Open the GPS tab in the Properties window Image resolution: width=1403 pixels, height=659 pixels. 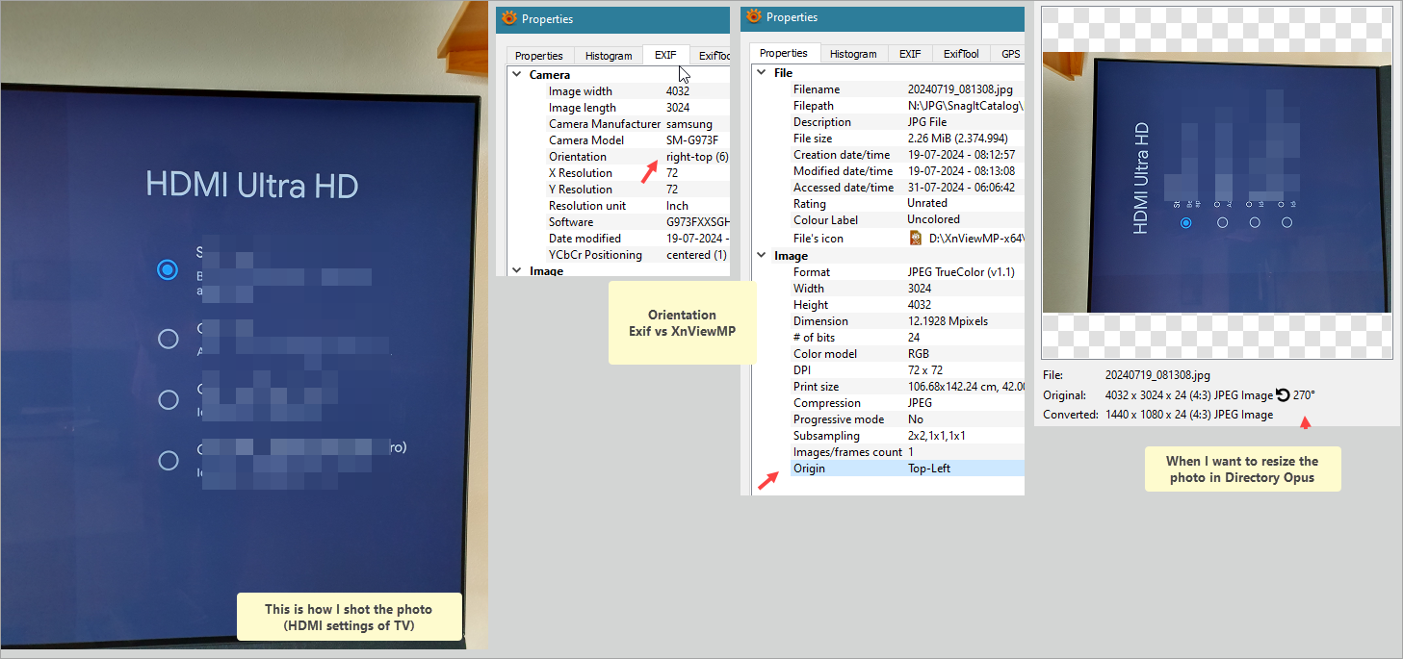point(1010,54)
